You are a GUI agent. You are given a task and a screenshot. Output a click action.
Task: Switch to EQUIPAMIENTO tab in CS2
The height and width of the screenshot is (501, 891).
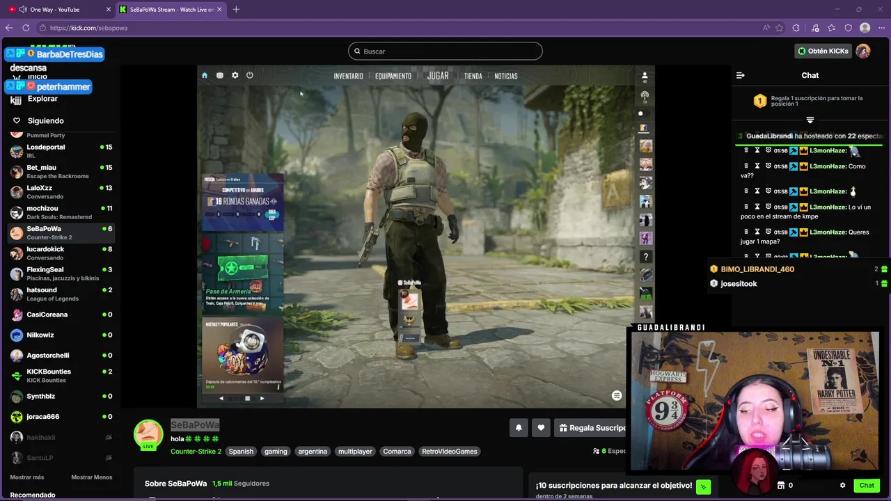pos(393,76)
